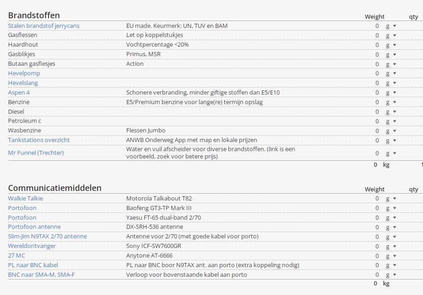Click the Brandstoffen category heading
The width and height of the screenshot is (423, 295).
click(x=34, y=16)
